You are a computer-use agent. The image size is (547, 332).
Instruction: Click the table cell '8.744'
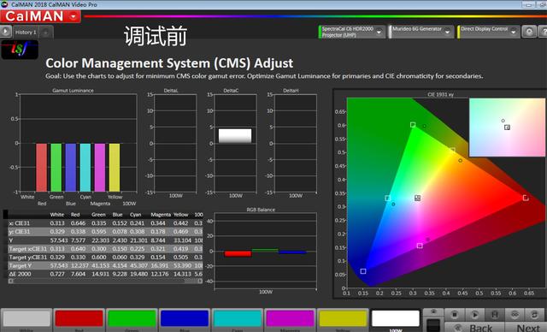click(x=158, y=240)
